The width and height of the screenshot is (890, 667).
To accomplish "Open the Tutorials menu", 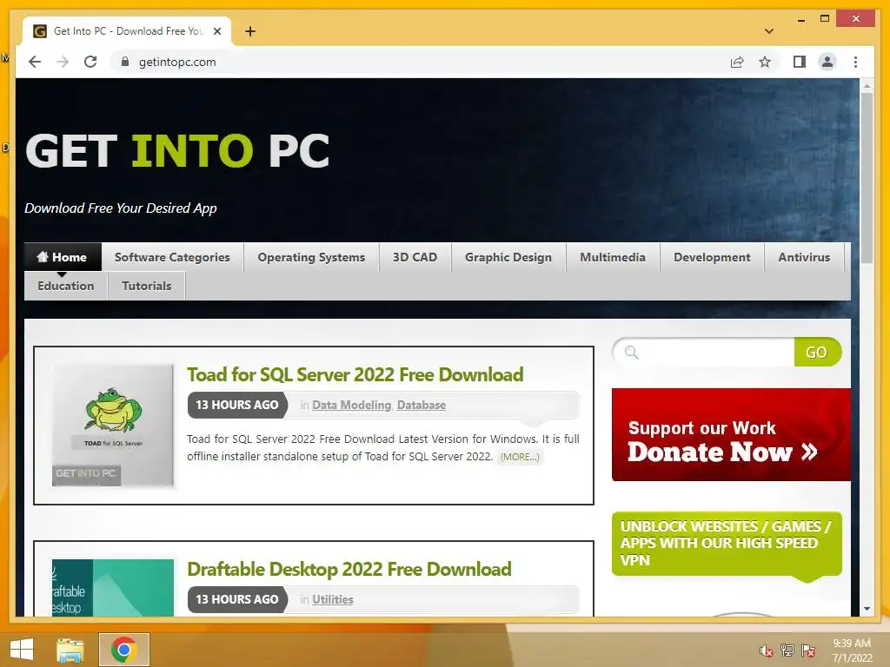I will (x=146, y=286).
